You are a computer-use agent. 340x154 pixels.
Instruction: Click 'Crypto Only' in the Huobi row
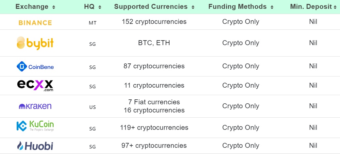[241, 145]
